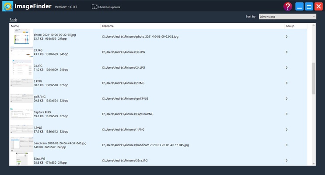Image resolution: width=325 pixels, height=175 pixels.
Task: Sort by the Name column header
Action: point(55,26)
